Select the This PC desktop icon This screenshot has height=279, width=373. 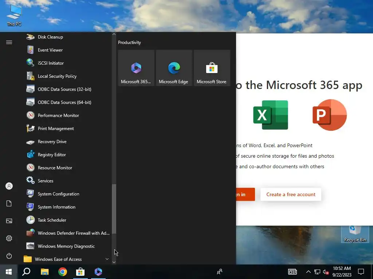coord(14,15)
